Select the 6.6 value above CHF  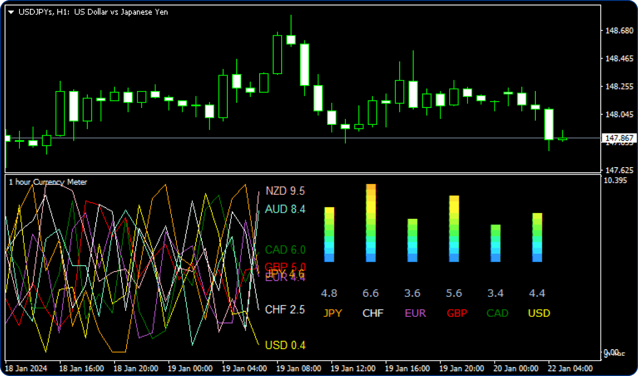pyautogui.click(x=370, y=293)
